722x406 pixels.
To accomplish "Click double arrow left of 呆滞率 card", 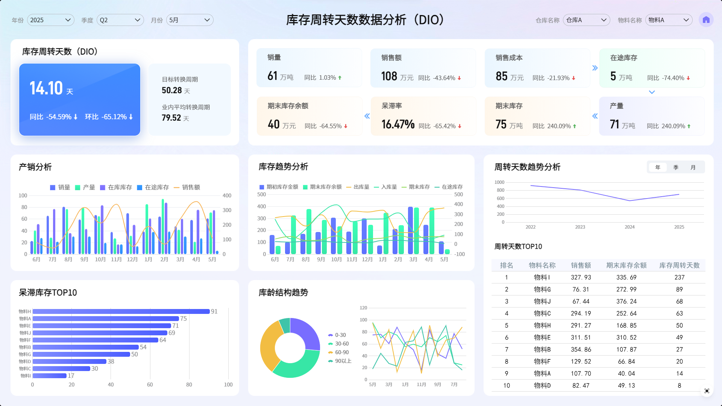I will [x=367, y=116].
